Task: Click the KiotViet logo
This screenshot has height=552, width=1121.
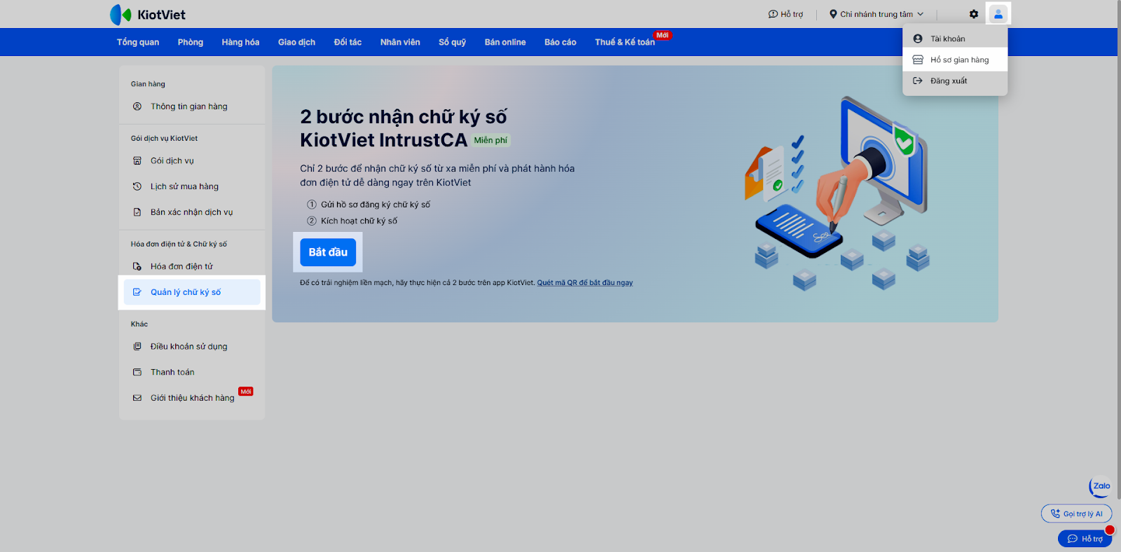Action: coord(148,15)
